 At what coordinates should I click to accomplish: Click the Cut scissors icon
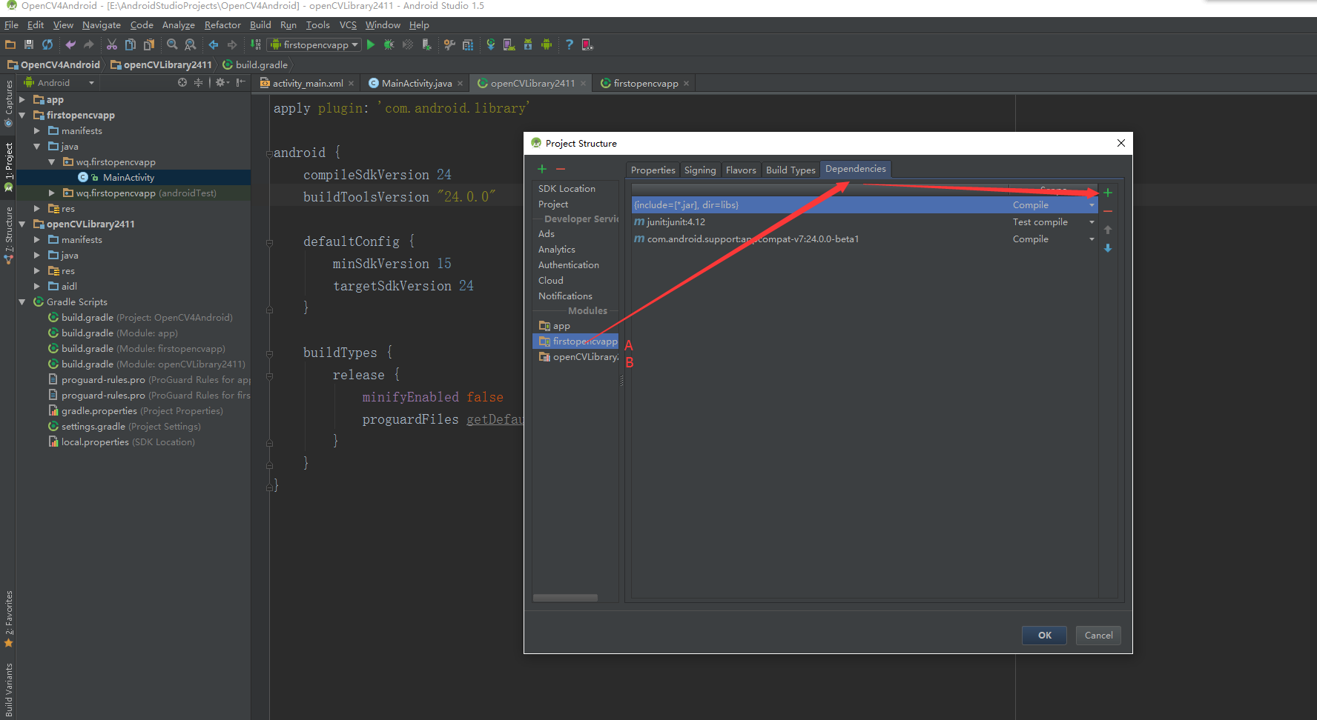coord(112,44)
